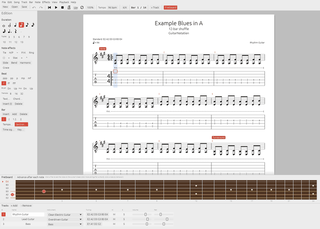
Task: Toggle heavy accent ^ effect
Action: [x=26, y=58]
